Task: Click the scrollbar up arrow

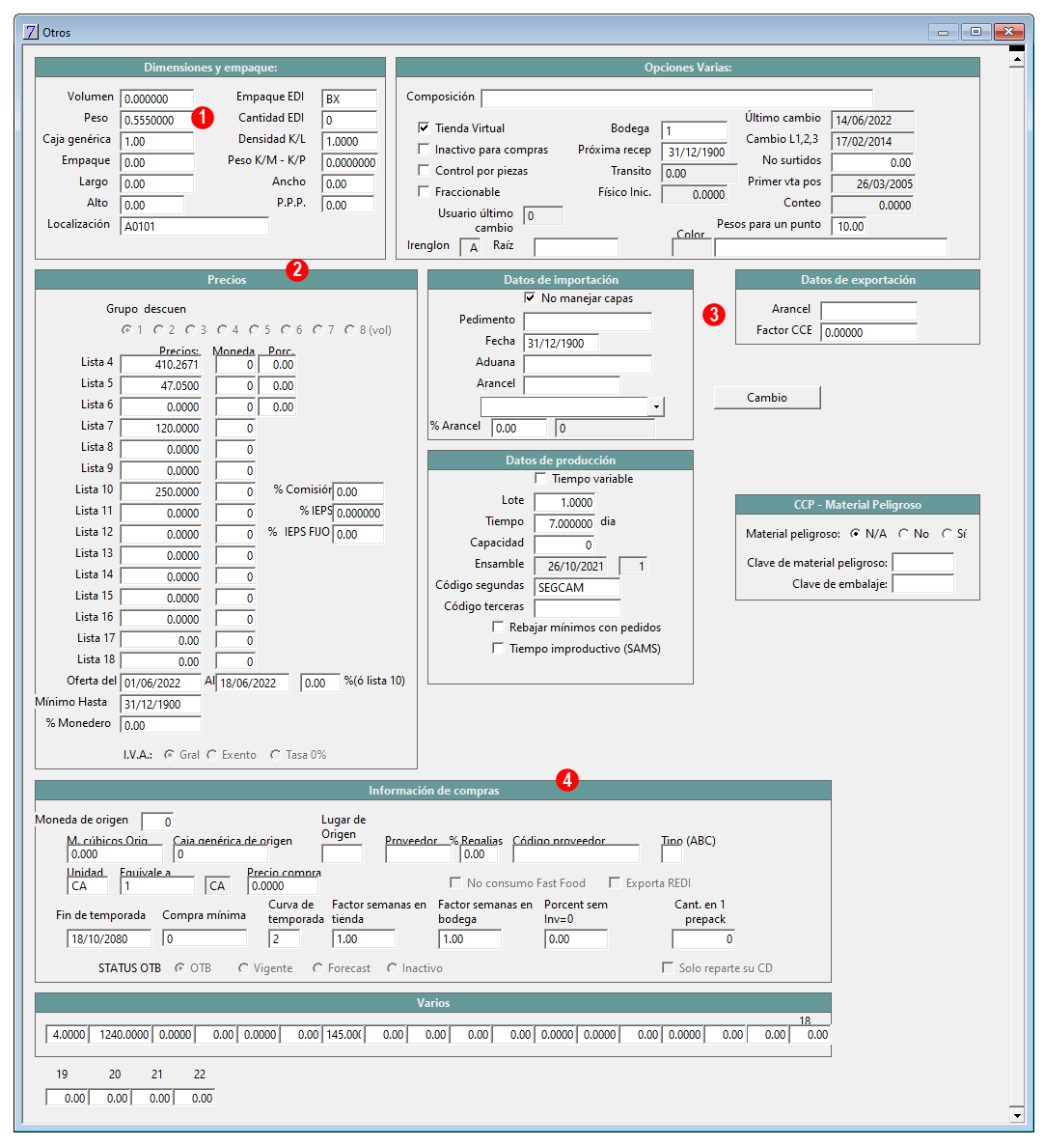Action: click(1017, 61)
